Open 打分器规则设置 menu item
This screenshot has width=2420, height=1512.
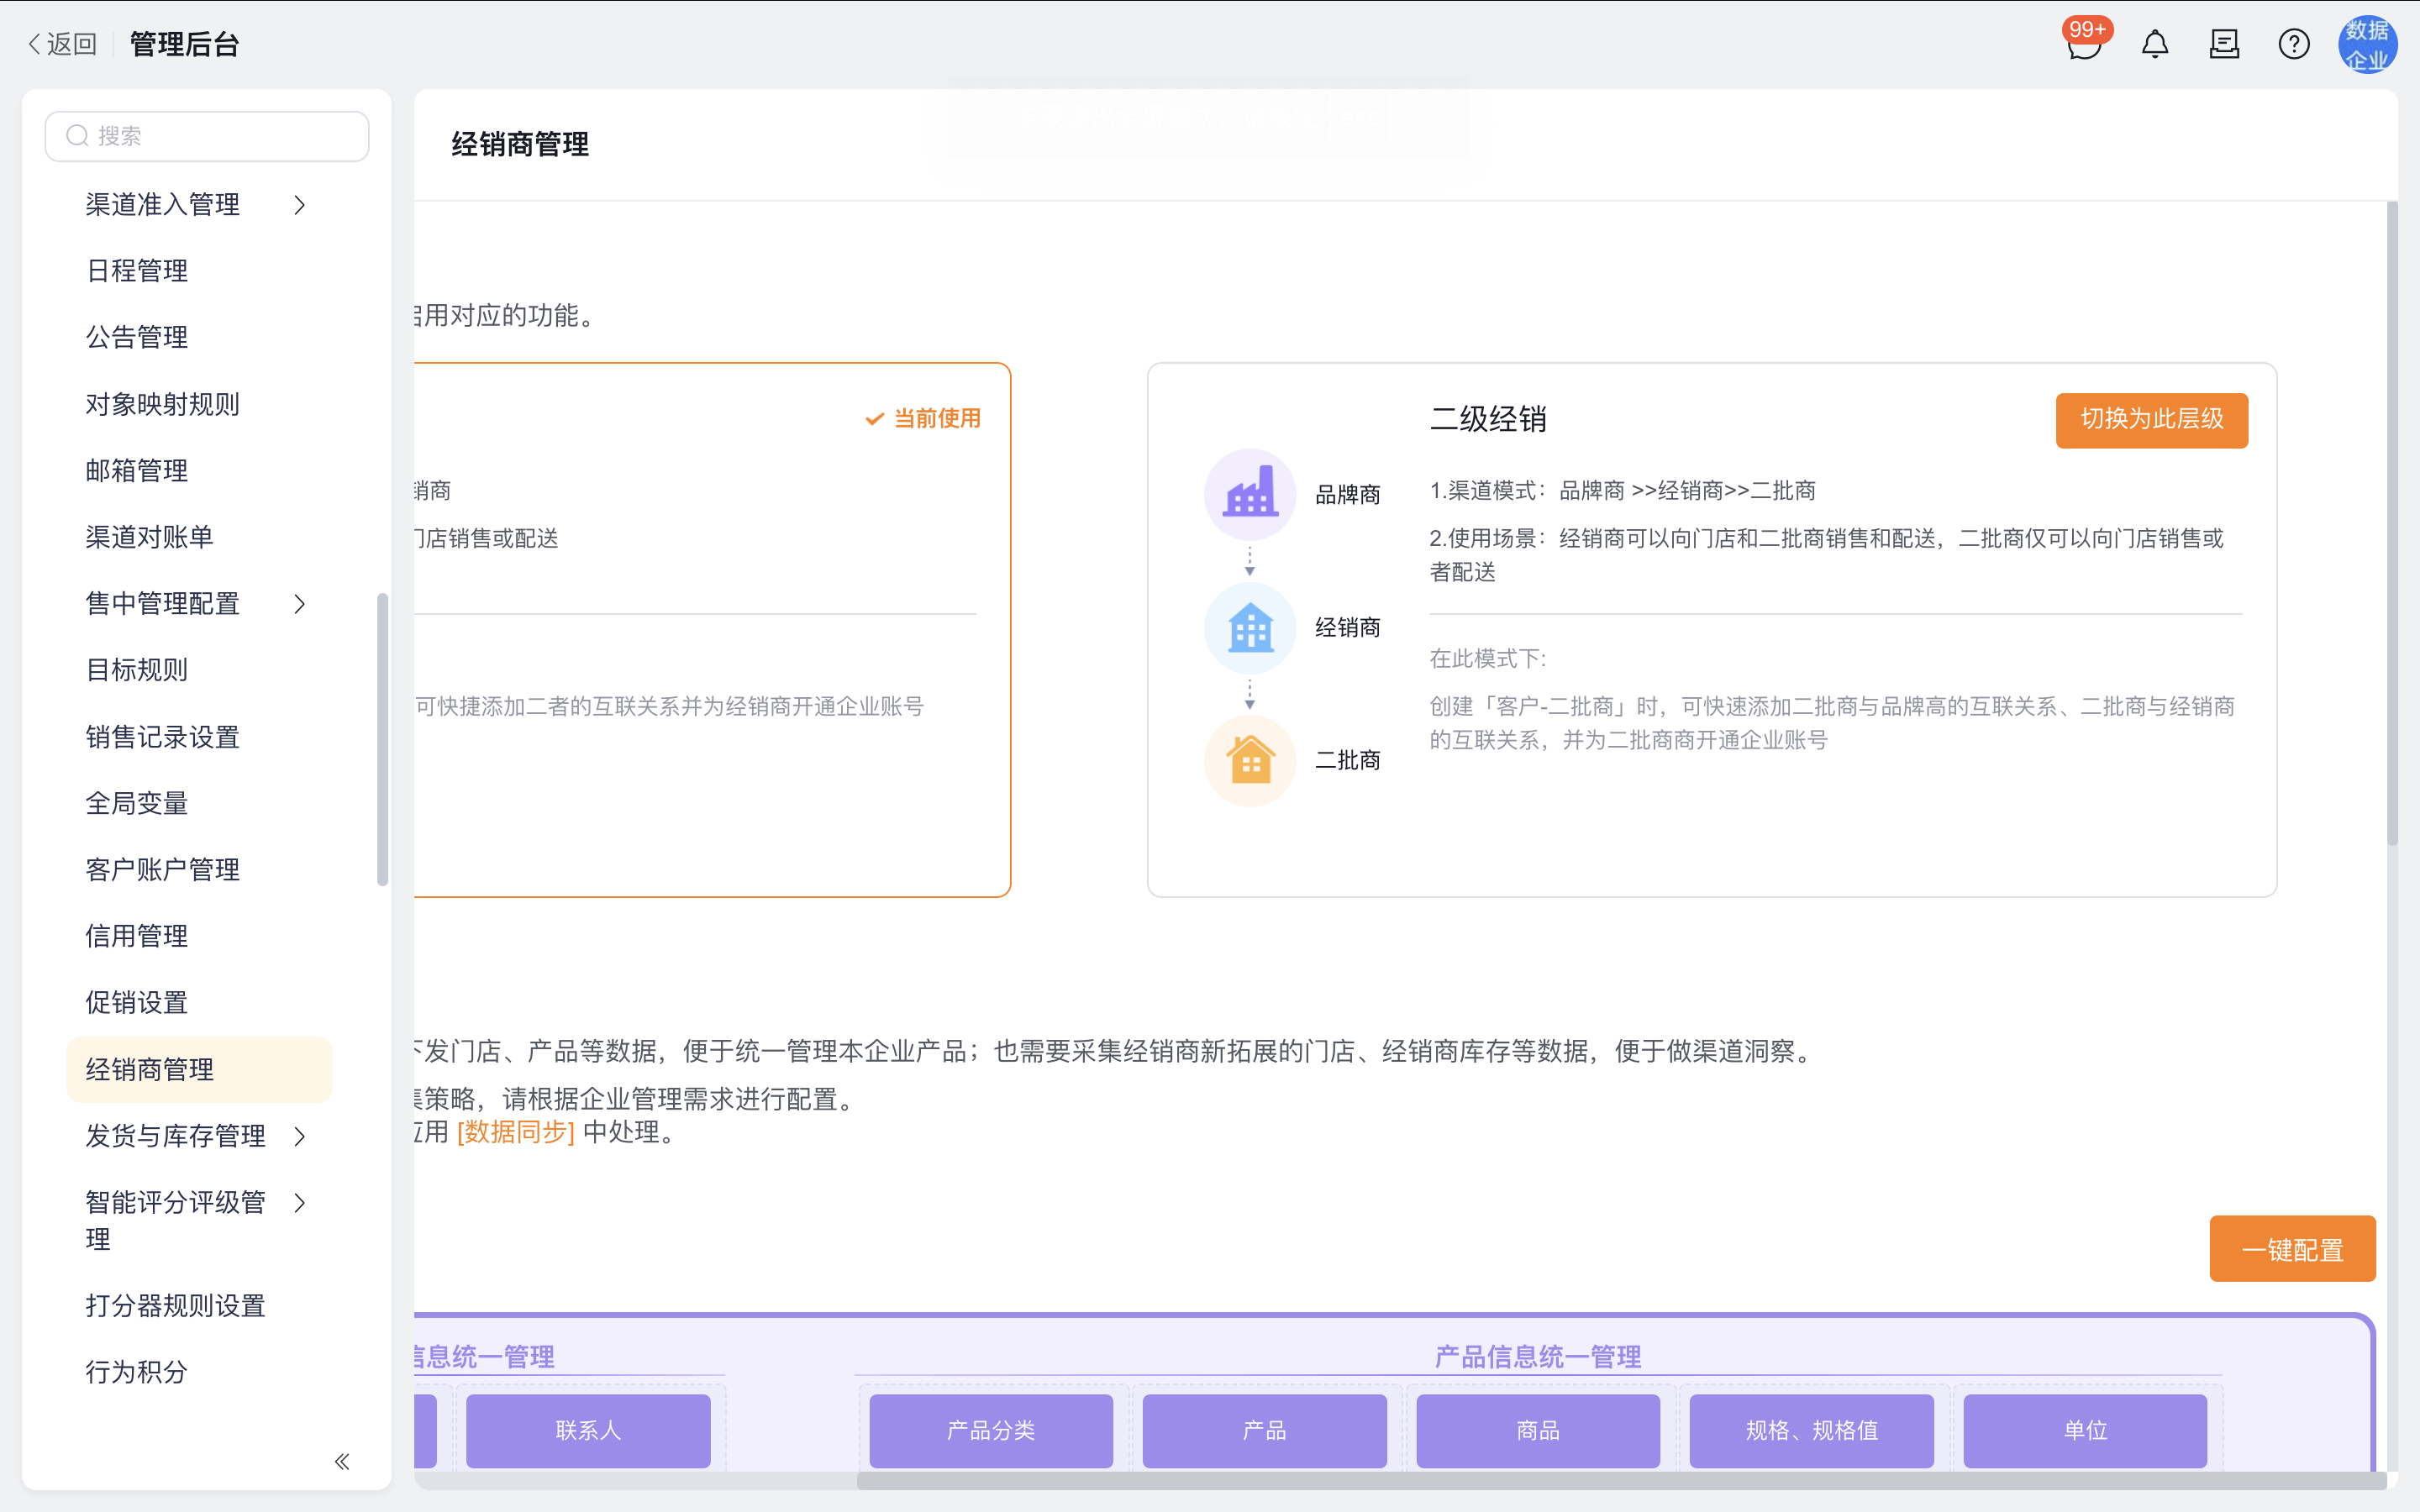[176, 1306]
